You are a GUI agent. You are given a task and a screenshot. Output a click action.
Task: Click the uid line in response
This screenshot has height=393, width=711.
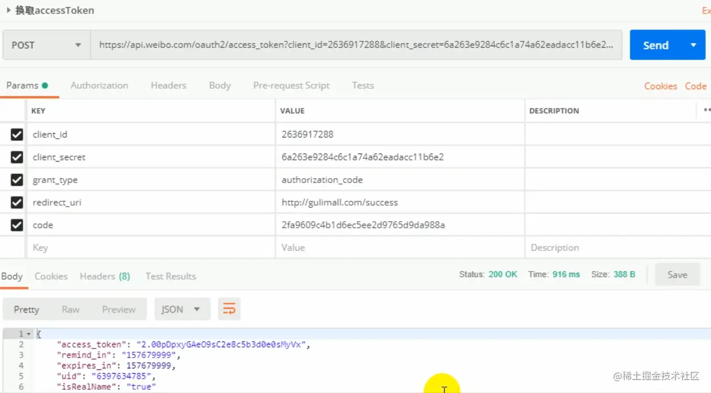tap(106, 376)
